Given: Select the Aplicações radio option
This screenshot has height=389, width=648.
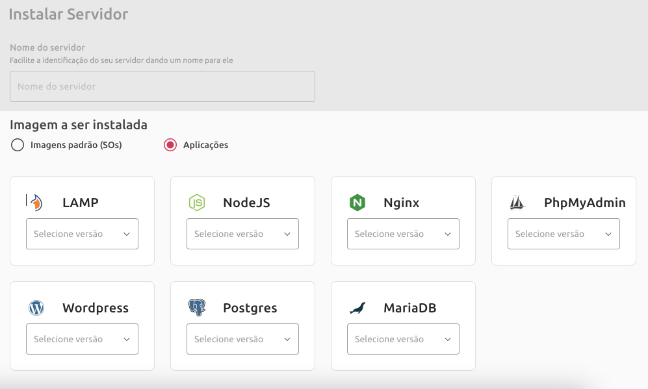Looking at the screenshot, I should 170,145.
